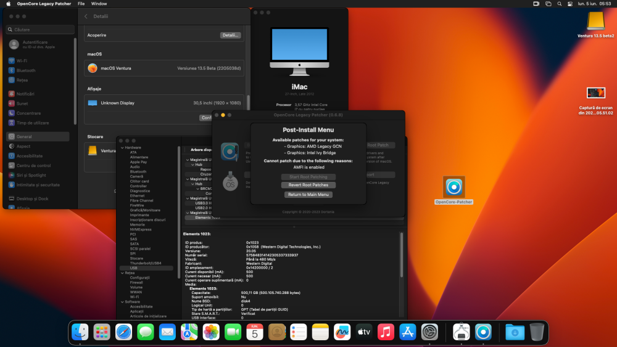Click the Căutare search field in Settings
617x347 pixels.
pyautogui.click(x=40, y=30)
